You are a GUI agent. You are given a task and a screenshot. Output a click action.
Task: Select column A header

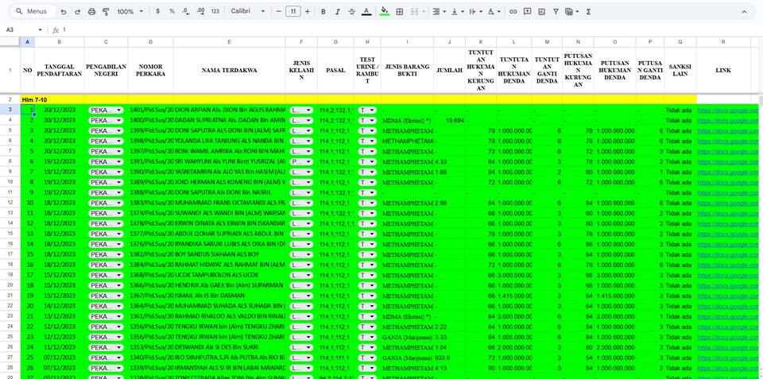(x=27, y=42)
